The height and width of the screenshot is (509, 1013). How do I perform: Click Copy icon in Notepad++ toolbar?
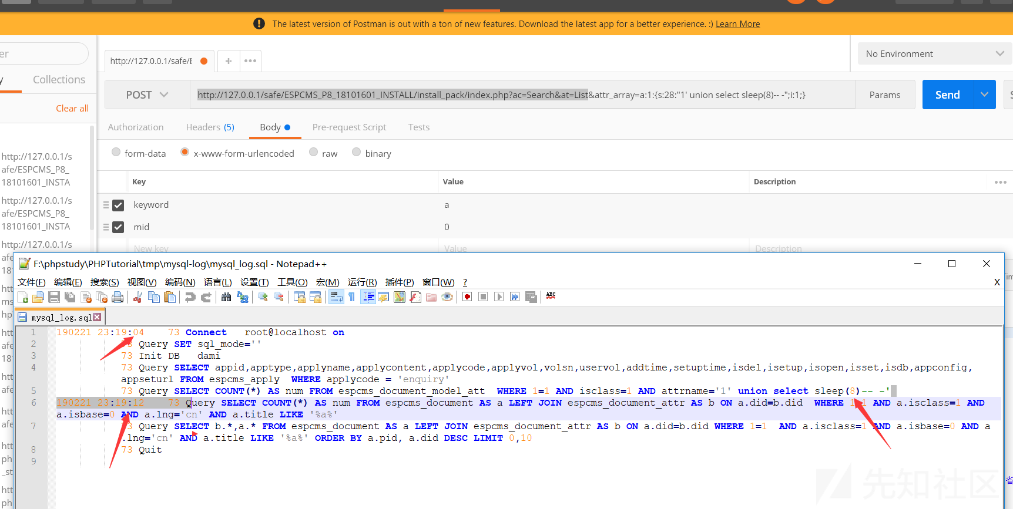[154, 297]
